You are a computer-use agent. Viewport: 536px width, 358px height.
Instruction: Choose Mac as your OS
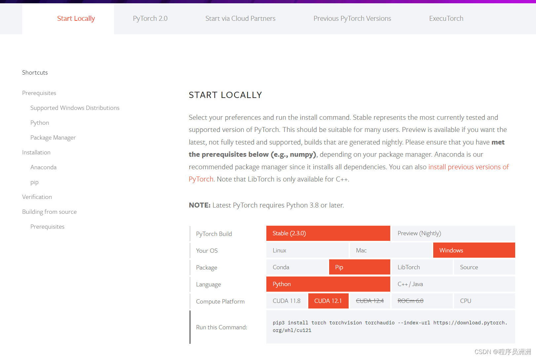pos(391,250)
